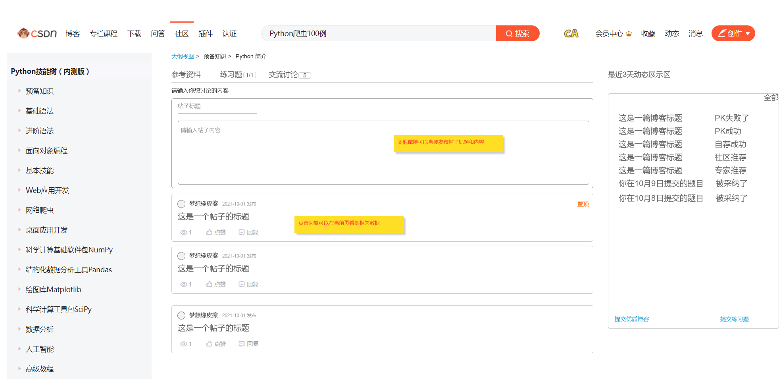Expand the 面向对象编程 tree node
This screenshot has width=779, height=379.
coord(19,150)
